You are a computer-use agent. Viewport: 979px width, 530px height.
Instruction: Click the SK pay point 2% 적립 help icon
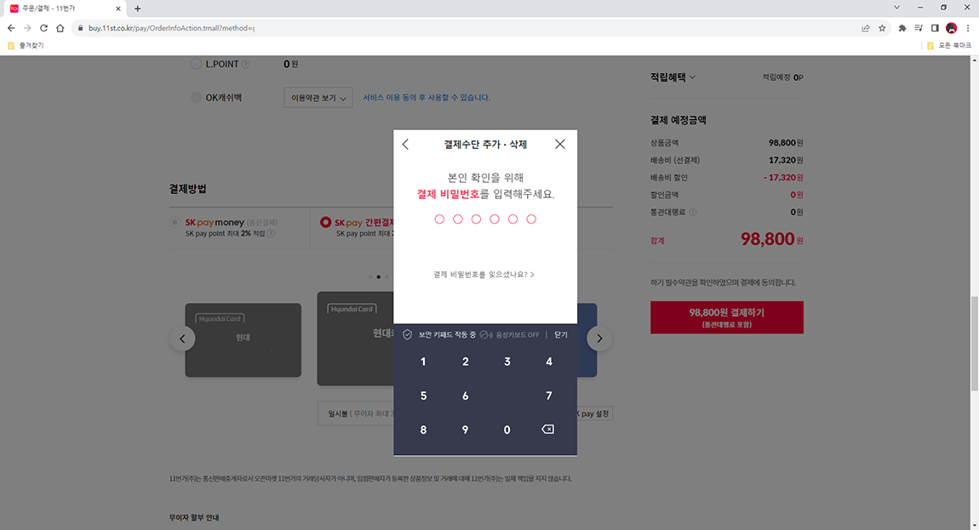point(272,233)
